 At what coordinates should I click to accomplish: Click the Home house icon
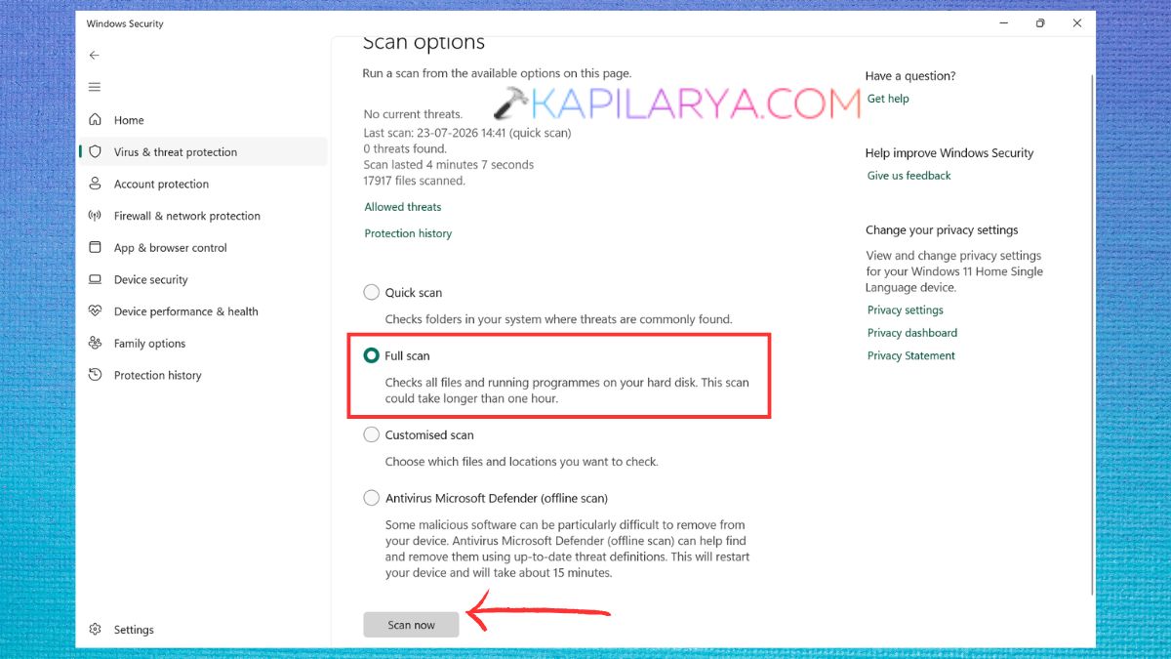(95, 120)
